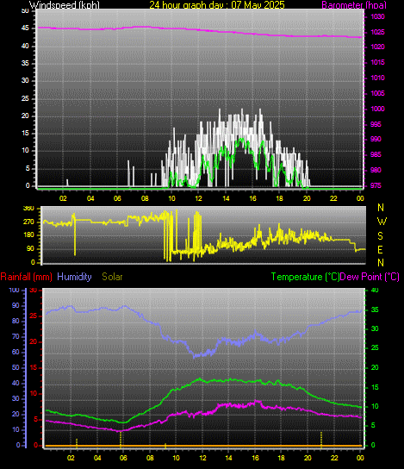Click the Windspeed (kph) axis title
The image size is (404, 469).
click(65, 5)
